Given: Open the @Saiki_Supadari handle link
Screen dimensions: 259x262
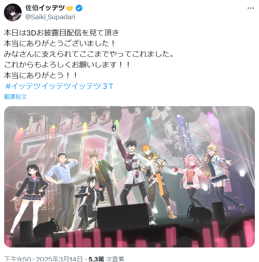Looking at the screenshot, I should [50, 17].
